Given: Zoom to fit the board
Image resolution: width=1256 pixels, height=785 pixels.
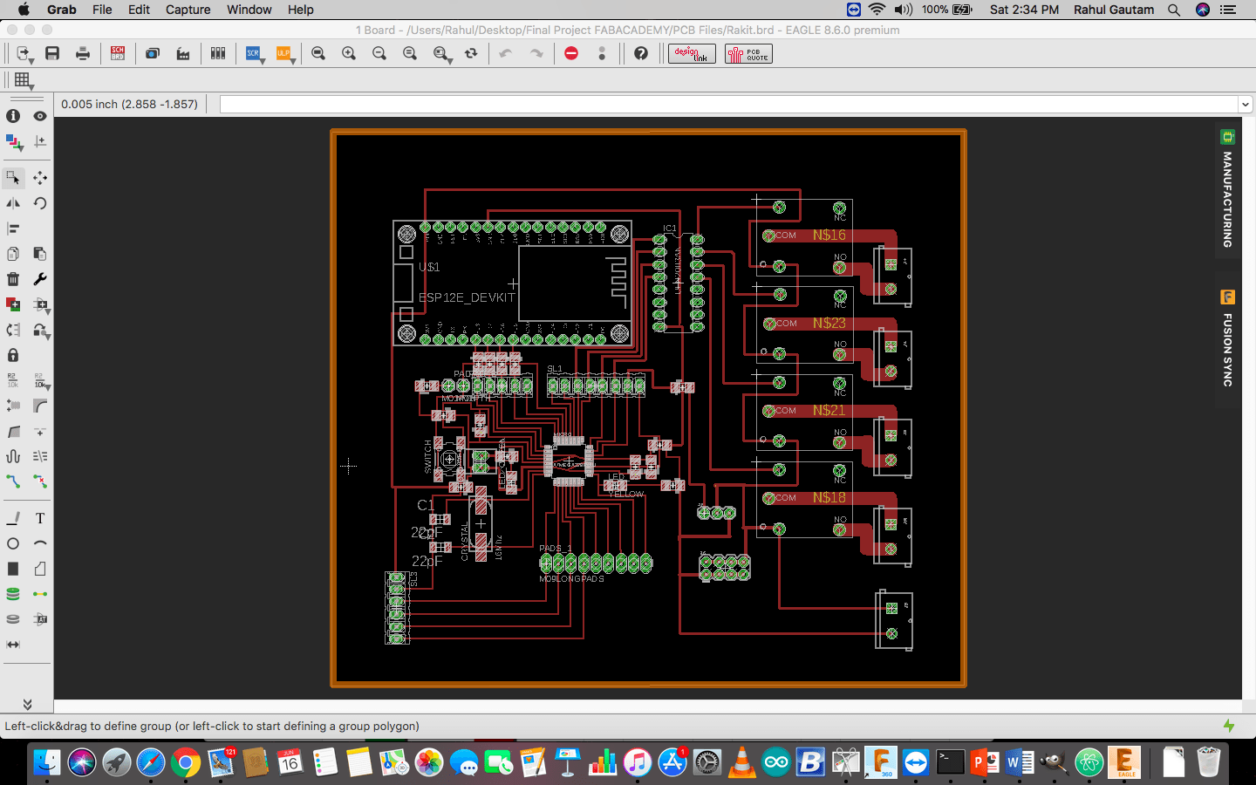Looking at the screenshot, I should 318,53.
